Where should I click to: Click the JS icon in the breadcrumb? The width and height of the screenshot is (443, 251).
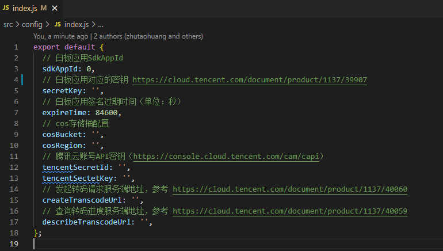coord(58,24)
